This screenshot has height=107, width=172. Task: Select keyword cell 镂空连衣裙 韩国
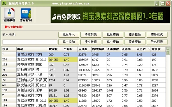click(32, 65)
